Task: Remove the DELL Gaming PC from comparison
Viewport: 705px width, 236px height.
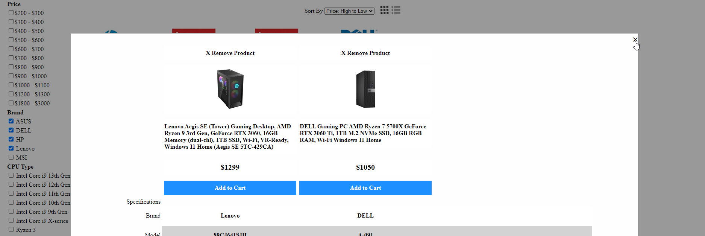Action: (x=365, y=53)
